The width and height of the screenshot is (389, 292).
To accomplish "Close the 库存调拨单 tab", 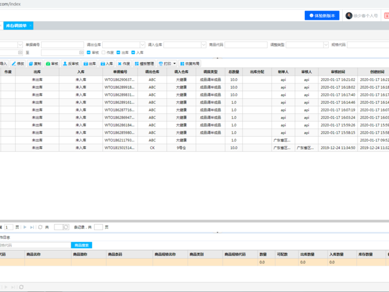I will 30,26.
